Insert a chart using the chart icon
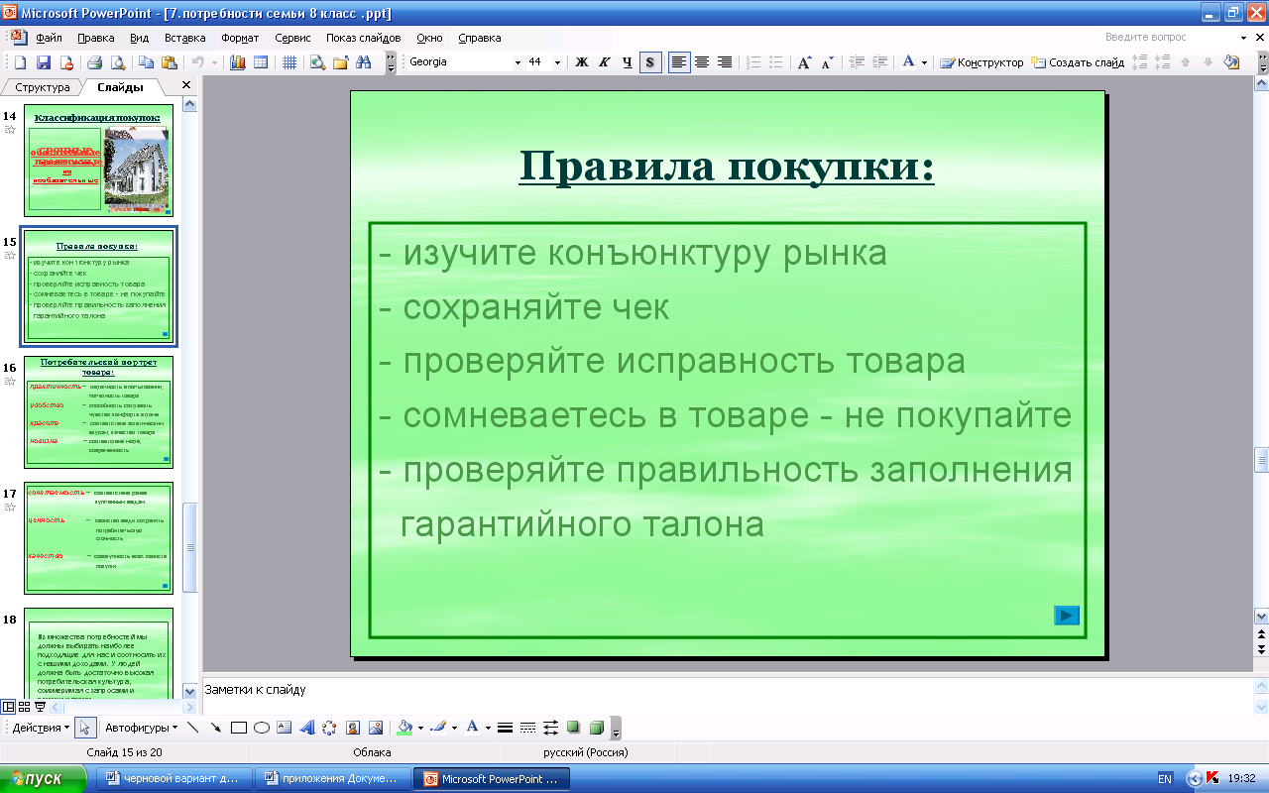 [x=237, y=62]
